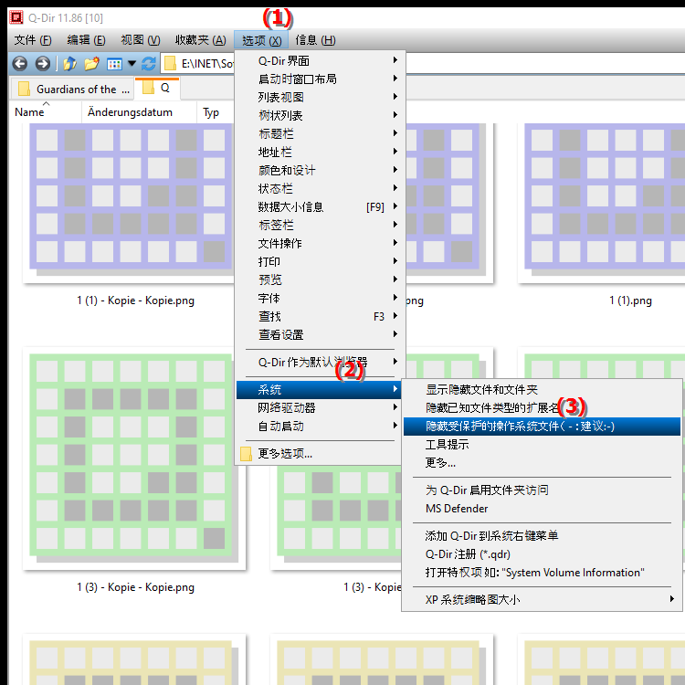Click the 更多... entry in 系统 submenu
This screenshot has width=685, height=685.
(x=542, y=462)
